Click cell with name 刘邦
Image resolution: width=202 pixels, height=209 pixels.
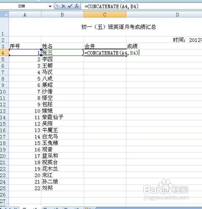(62, 188)
